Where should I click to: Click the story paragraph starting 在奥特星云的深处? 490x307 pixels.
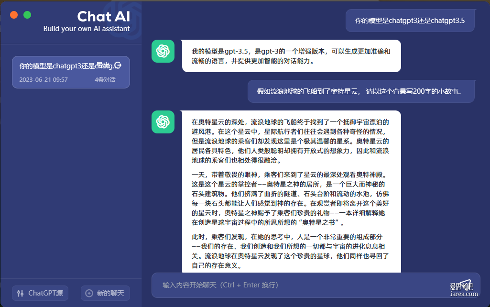tap(290, 141)
